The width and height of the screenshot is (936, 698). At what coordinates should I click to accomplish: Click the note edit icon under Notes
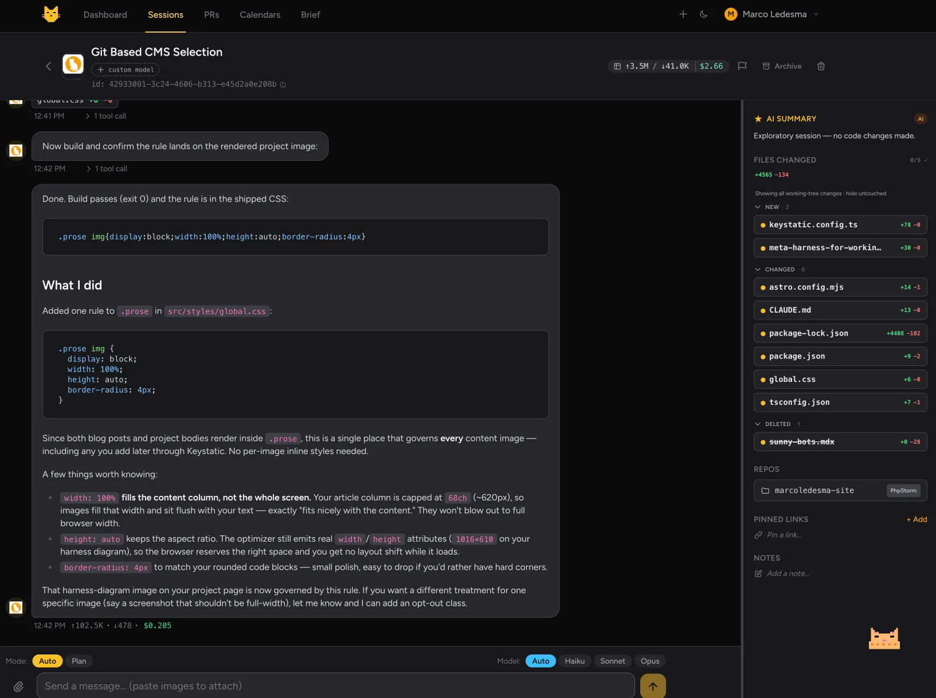758,574
